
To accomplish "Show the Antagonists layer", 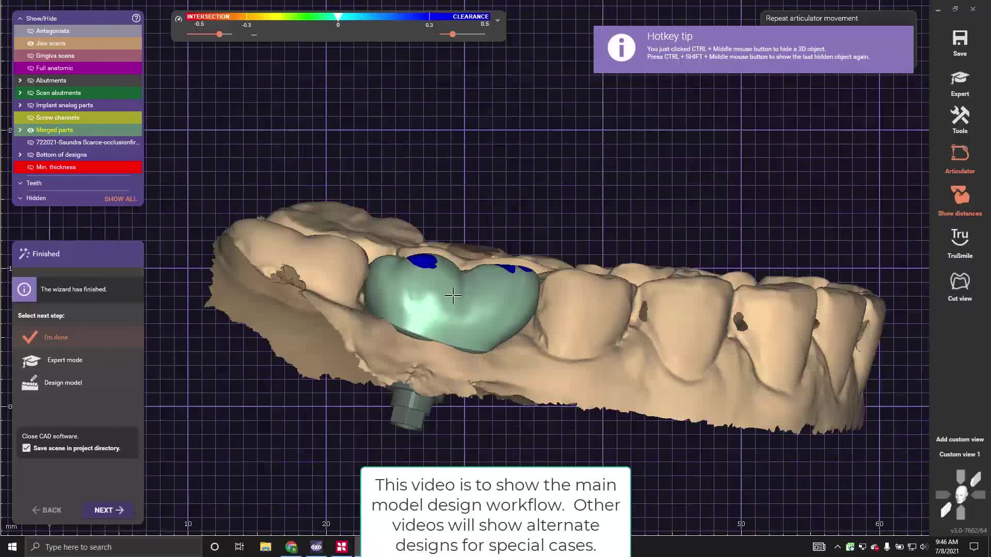I will [30, 31].
